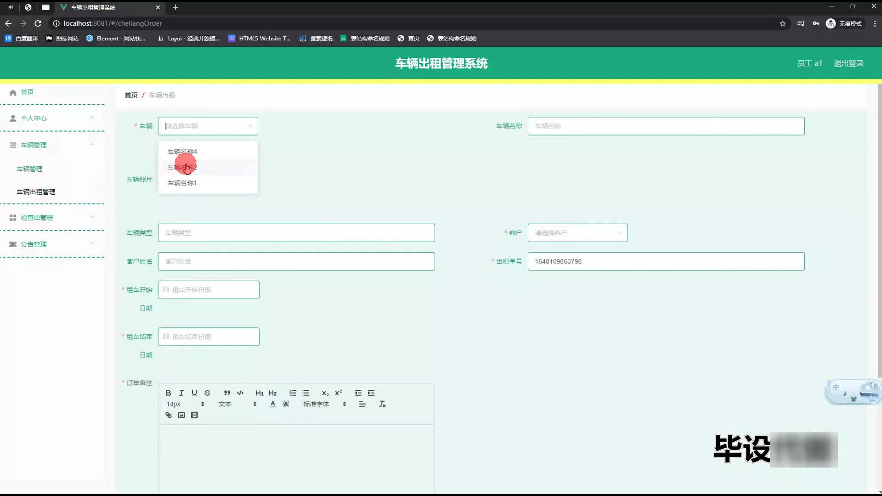
Task: Bookmark this page with the star icon
Action: (x=783, y=23)
